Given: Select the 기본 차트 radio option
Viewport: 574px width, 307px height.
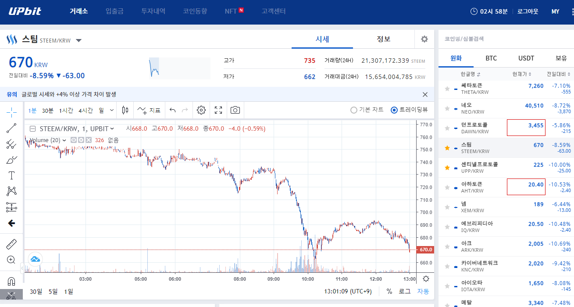Looking at the screenshot, I should pos(367,110).
